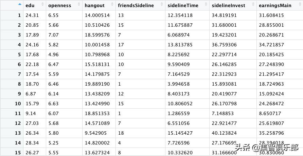Select row number 8
The width and height of the screenshot is (303, 156).
click(19, 84)
